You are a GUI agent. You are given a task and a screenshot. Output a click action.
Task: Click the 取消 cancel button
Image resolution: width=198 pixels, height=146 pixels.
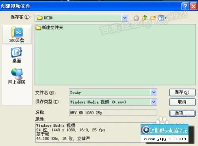[x=182, y=102]
